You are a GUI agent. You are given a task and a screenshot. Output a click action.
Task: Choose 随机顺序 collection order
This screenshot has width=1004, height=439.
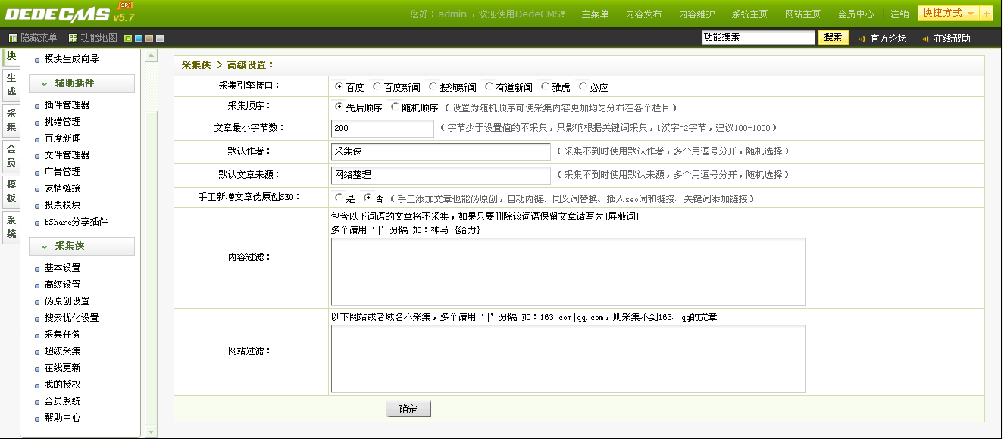coord(395,107)
